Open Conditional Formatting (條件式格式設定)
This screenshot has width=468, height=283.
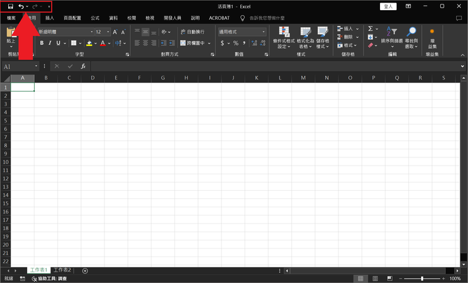coord(284,37)
